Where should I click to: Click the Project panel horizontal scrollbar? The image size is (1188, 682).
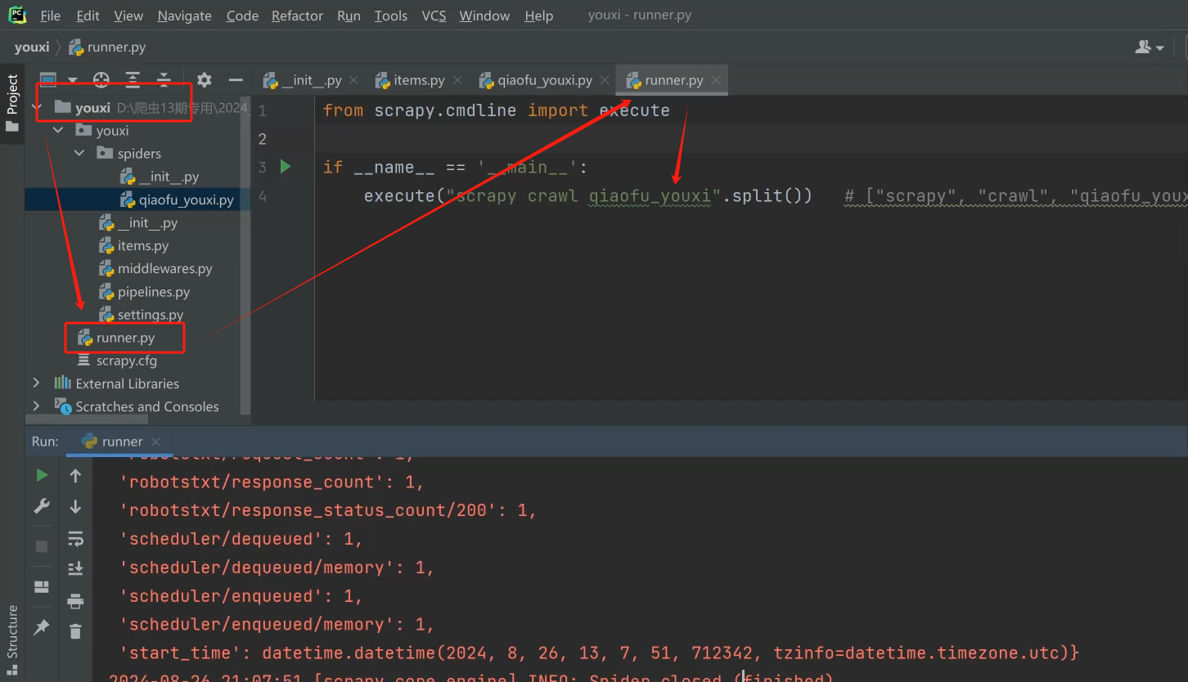pos(87,419)
